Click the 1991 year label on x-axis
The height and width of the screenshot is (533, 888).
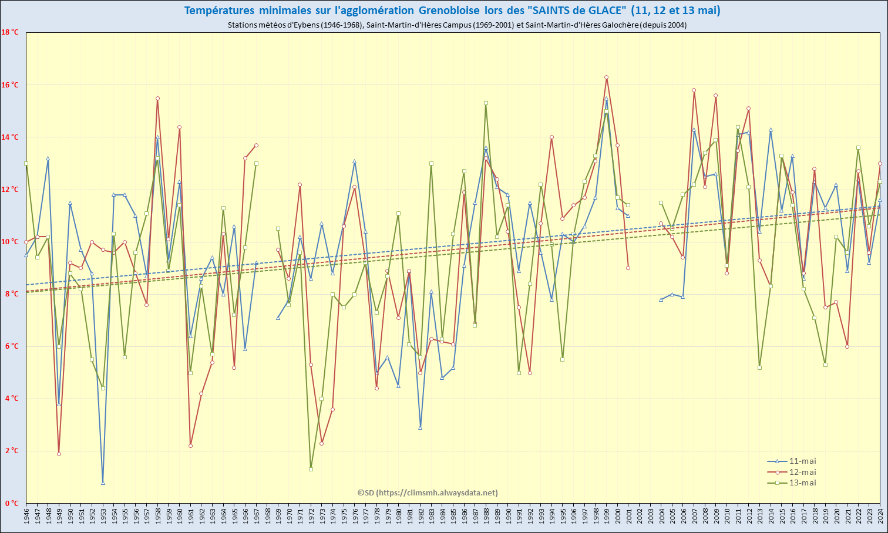coord(519,516)
